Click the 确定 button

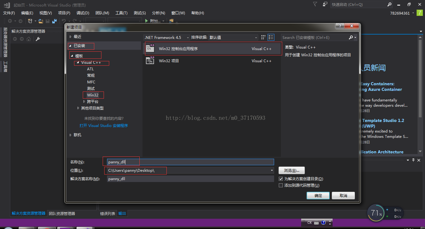[x=318, y=195]
